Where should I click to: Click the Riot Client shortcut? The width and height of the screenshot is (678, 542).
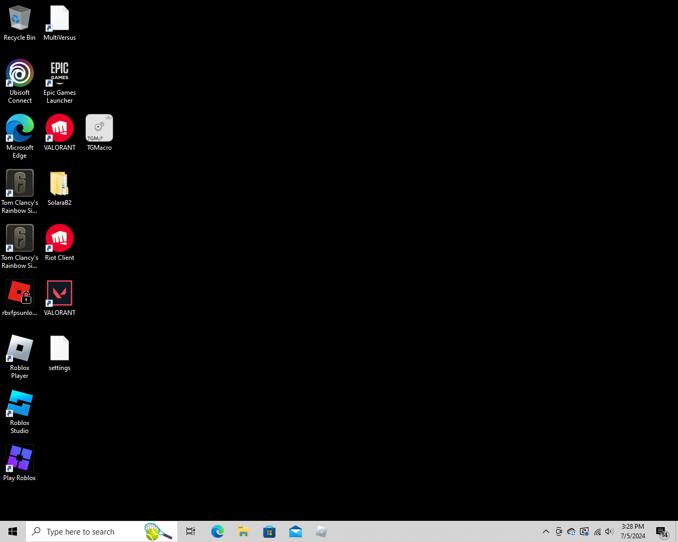pos(59,243)
